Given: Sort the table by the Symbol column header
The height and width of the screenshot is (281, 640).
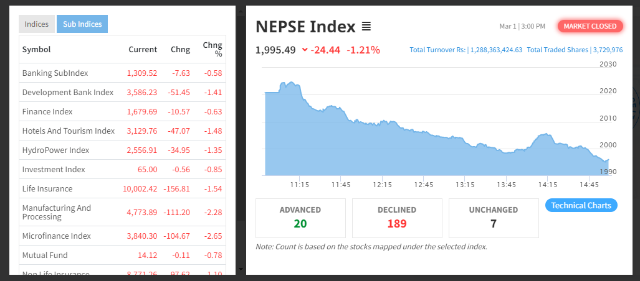Looking at the screenshot, I should click(x=36, y=50).
